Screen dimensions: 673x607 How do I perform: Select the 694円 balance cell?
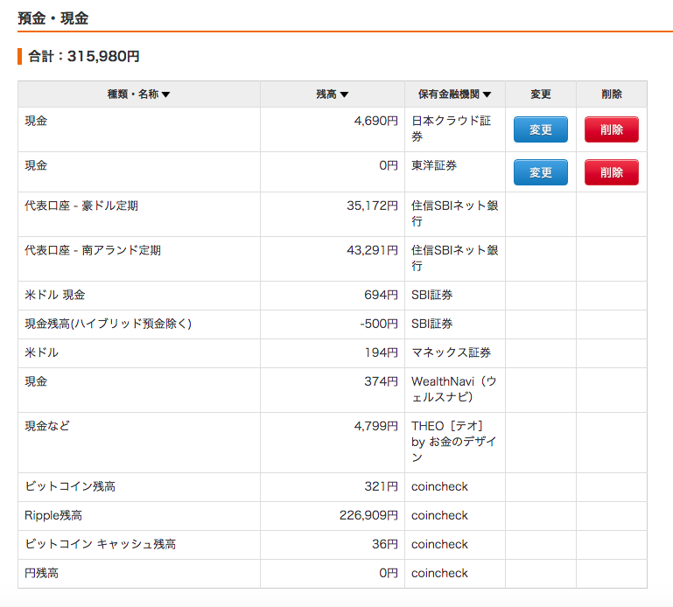point(333,296)
